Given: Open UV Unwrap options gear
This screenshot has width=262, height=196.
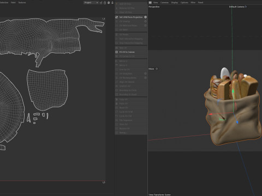Looking at the screenshot, I should [x=145, y=21].
